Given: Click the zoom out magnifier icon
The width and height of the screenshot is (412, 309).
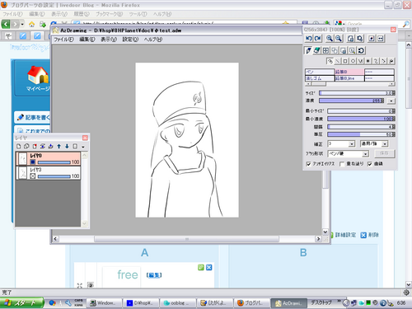Looking at the screenshot, I should 339,39.
